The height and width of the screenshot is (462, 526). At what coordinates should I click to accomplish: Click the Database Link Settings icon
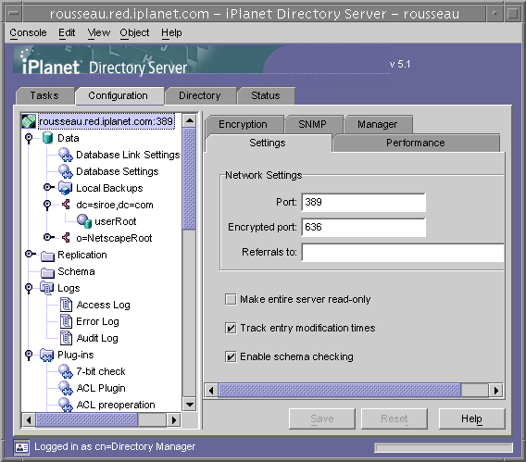pos(66,155)
